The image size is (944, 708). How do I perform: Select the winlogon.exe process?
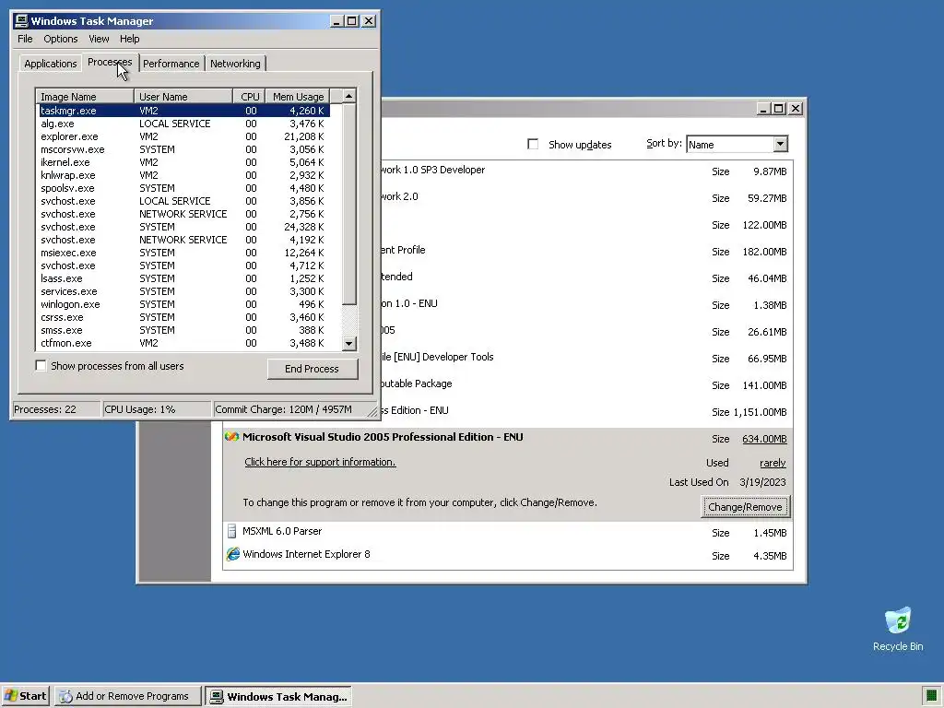(x=183, y=304)
